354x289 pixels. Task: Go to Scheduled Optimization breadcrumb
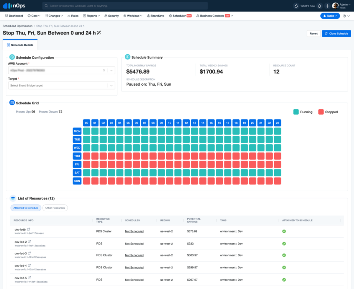tap(17, 26)
